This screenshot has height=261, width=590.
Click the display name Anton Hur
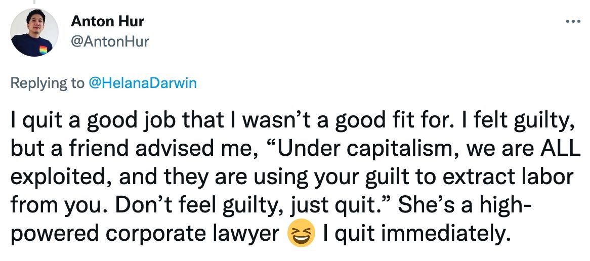pos(107,21)
